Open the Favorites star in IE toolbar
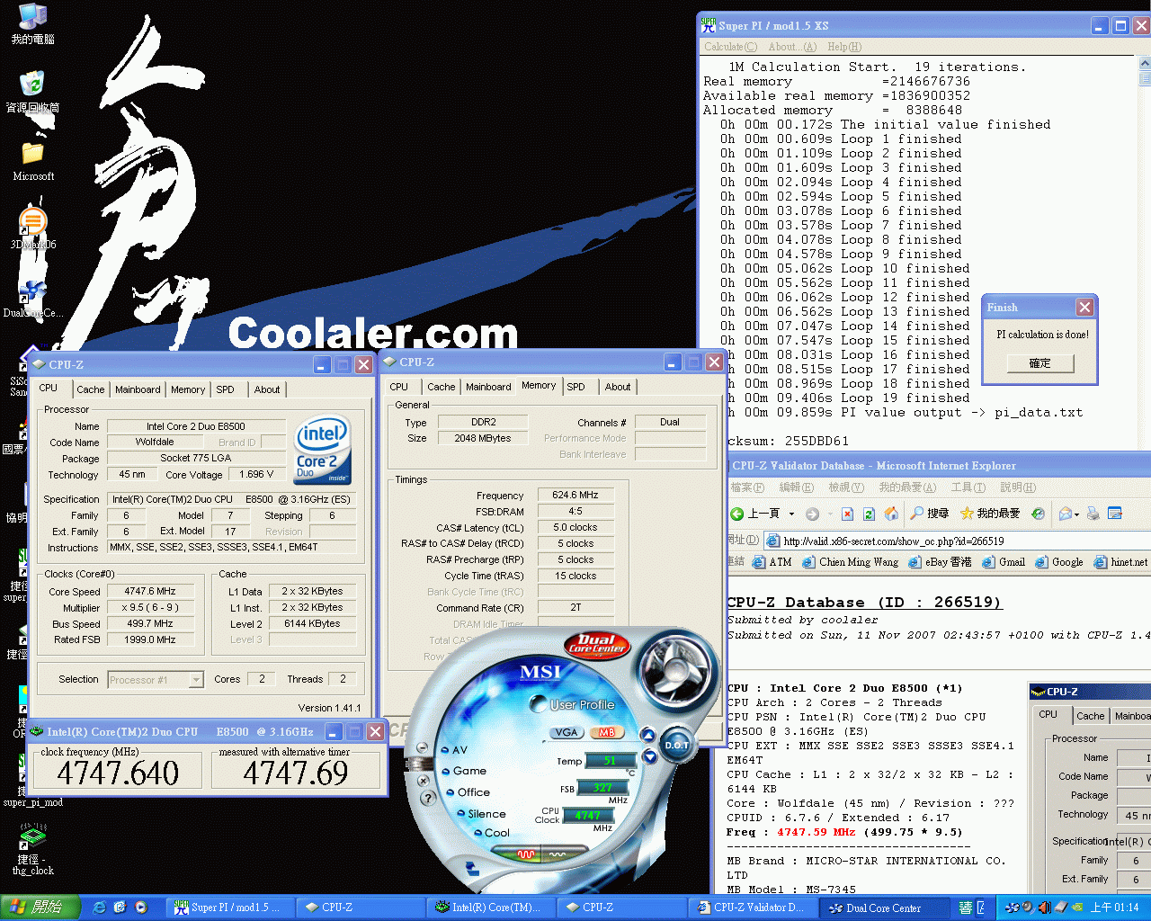1151x921 pixels. tap(990, 514)
